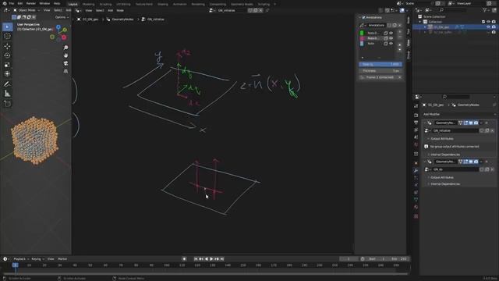
Task: Click the outliner filter funnel icon
Action: pyautogui.click(x=485, y=10)
